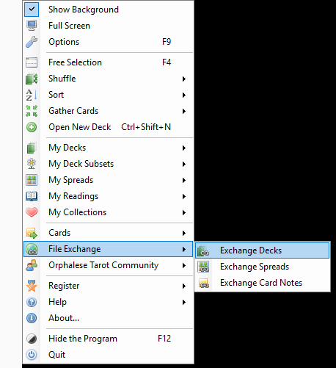Click the green plus Open New Deck icon
Screen dimensions: 336x368
(x=32, y=127)
